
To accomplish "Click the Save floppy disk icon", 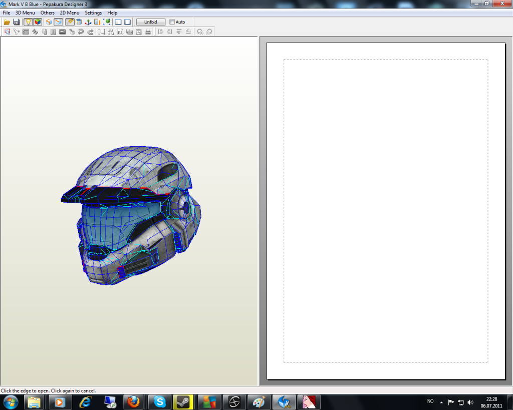I will 17,22.
